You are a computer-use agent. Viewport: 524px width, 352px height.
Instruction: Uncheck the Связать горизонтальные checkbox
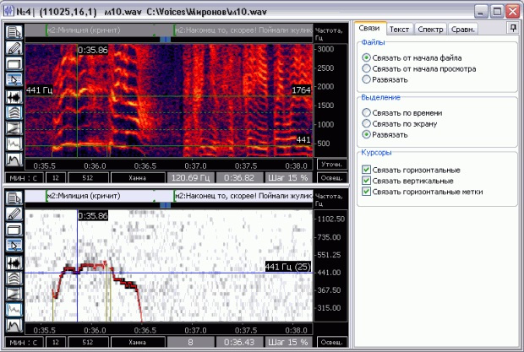[x=366, y=169]
